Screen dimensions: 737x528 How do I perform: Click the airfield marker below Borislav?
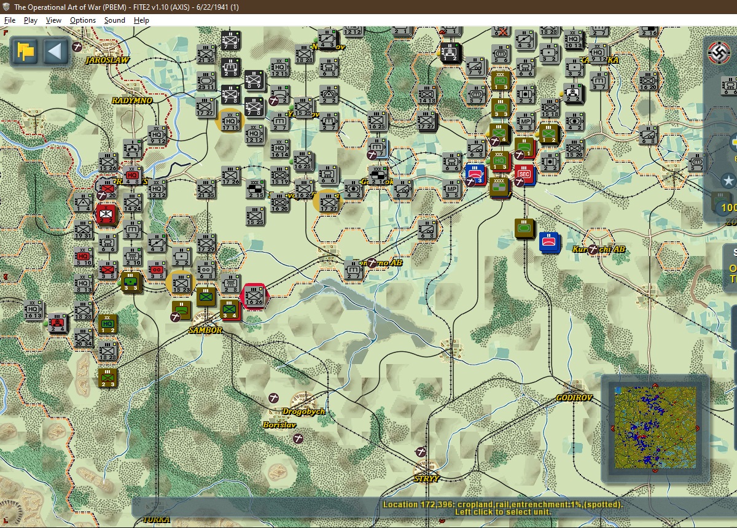(x=298, y=438)
